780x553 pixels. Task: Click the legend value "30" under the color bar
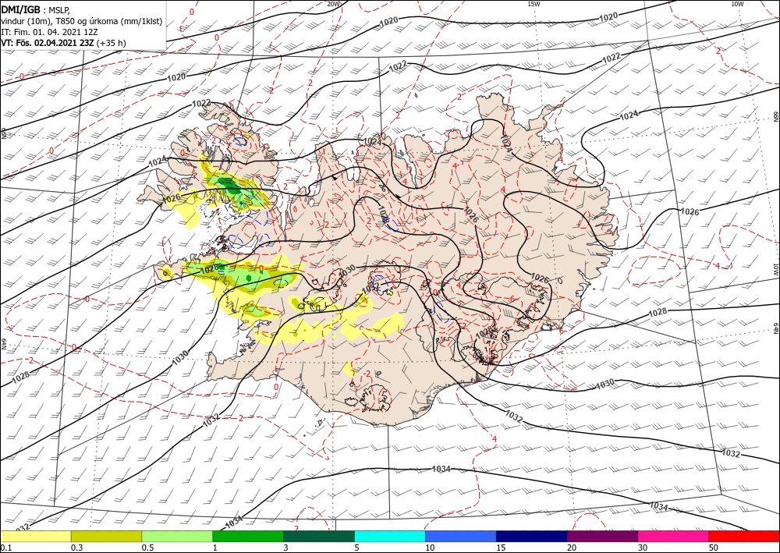tap(643, 548)
